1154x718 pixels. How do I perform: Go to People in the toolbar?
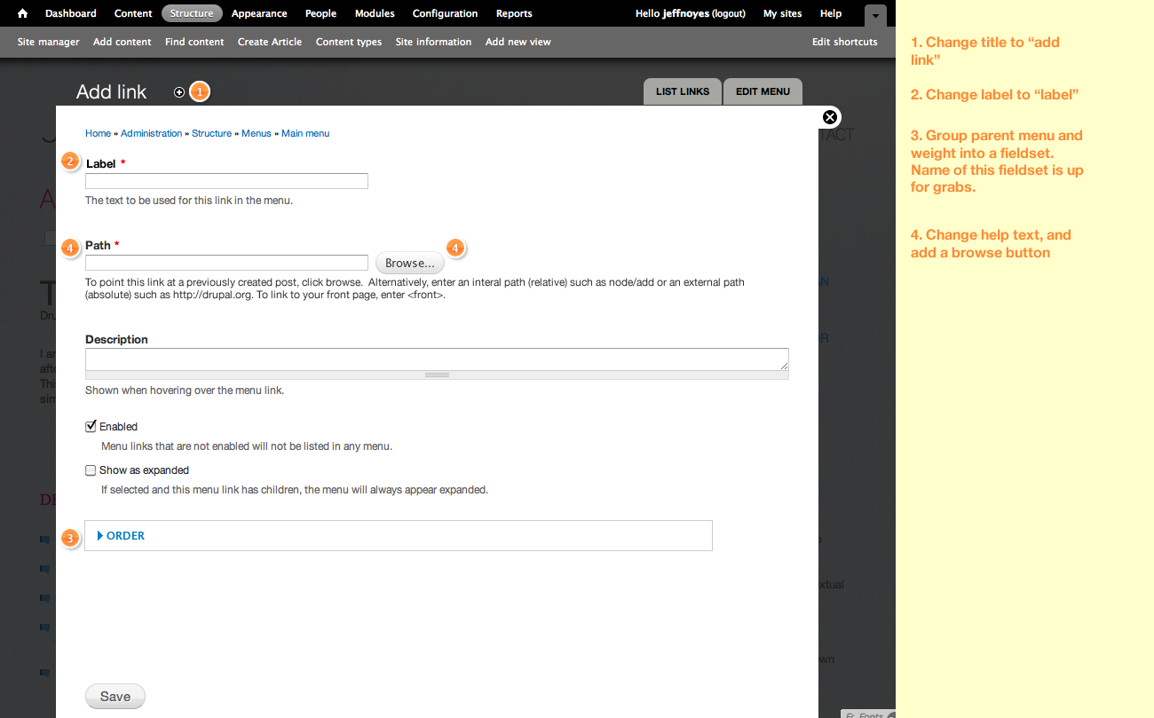[x=320, y=13]
